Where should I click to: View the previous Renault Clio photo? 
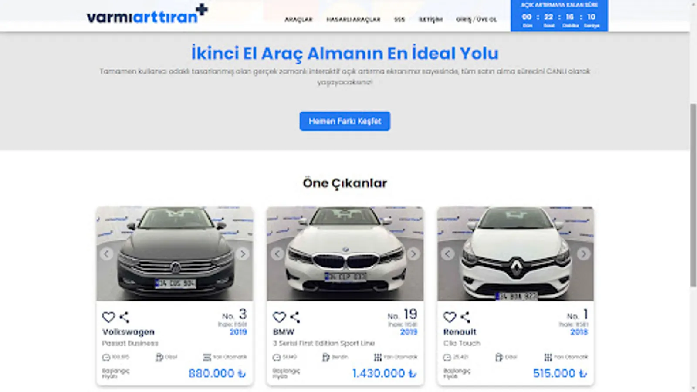click(448, 254)
